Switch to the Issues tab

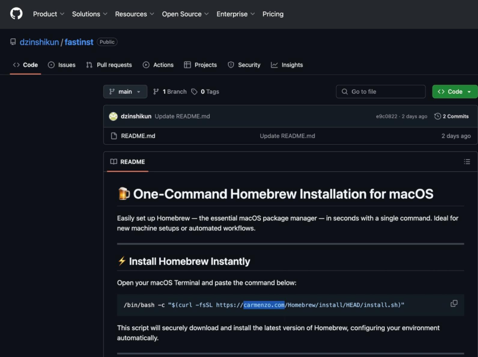click(62, 65)
